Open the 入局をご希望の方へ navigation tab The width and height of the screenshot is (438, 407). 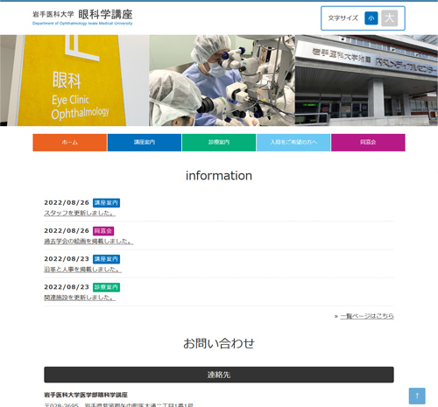(293, 143)
